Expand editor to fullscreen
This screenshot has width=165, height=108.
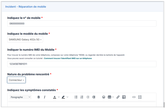(140, 97)
